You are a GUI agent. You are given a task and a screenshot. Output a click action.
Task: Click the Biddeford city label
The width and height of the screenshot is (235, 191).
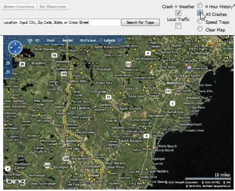coord(174,83)
